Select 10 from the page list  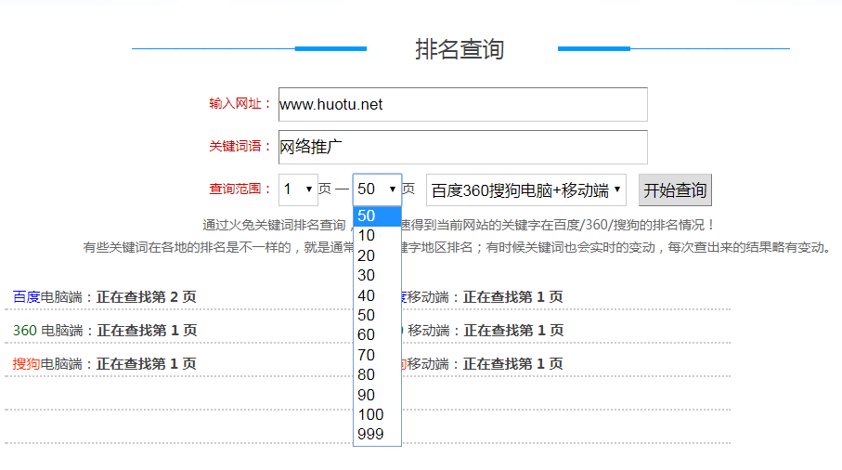click(376, 236)
